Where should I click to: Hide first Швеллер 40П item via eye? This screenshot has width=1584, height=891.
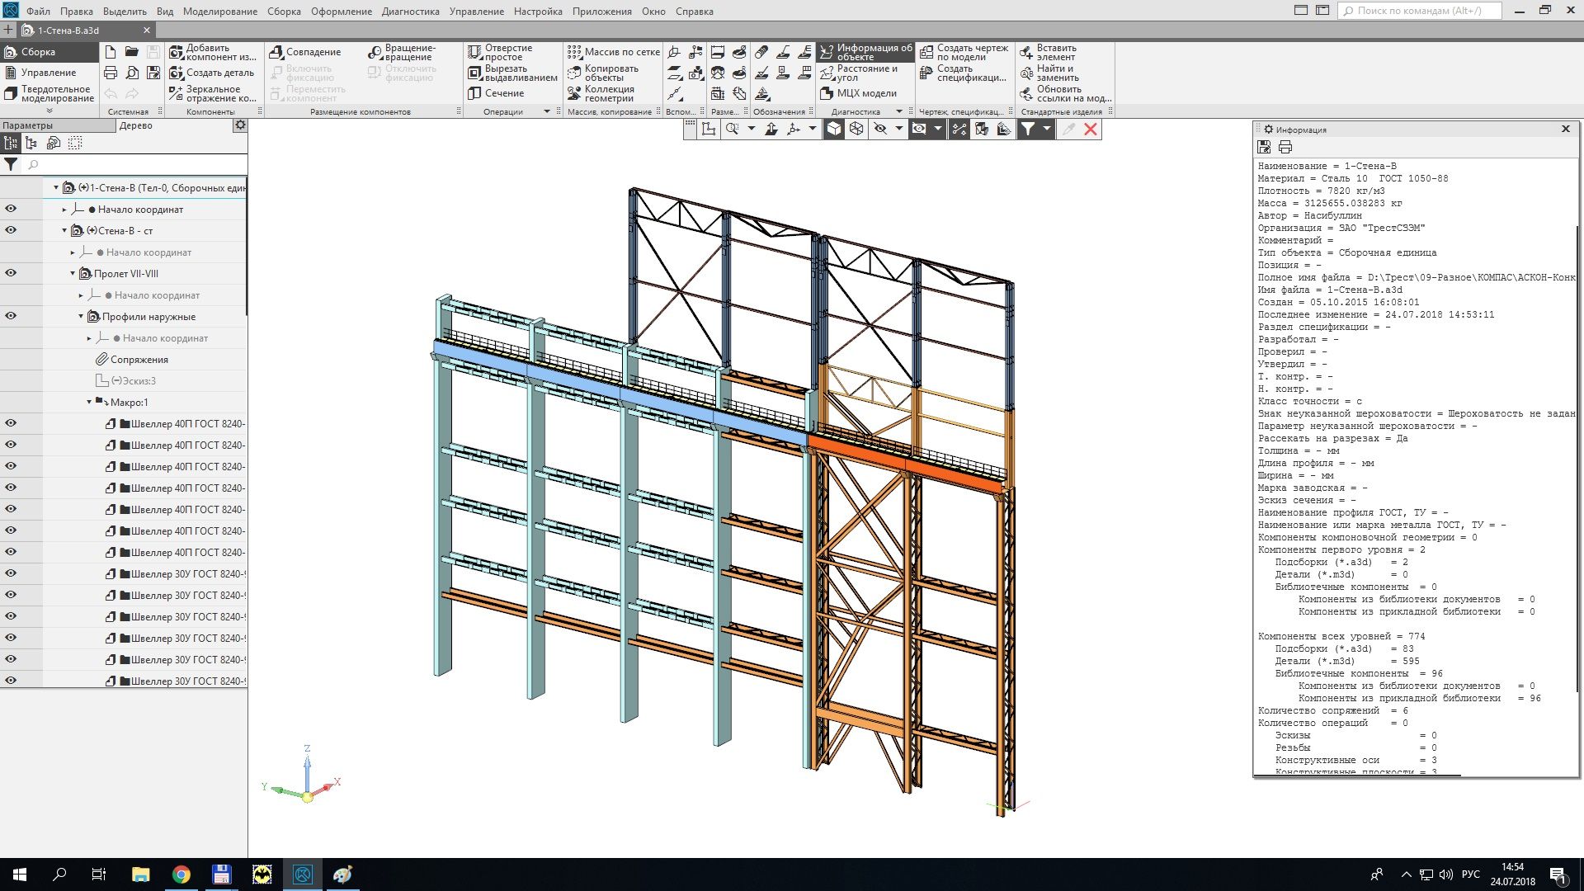click(x=11, y=423)
